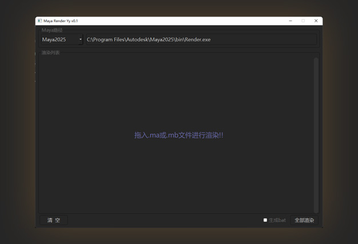Viewport: 358px width, 244px height.
Task: Close the Maya Render Yy window
Action: tap(316, 21)
